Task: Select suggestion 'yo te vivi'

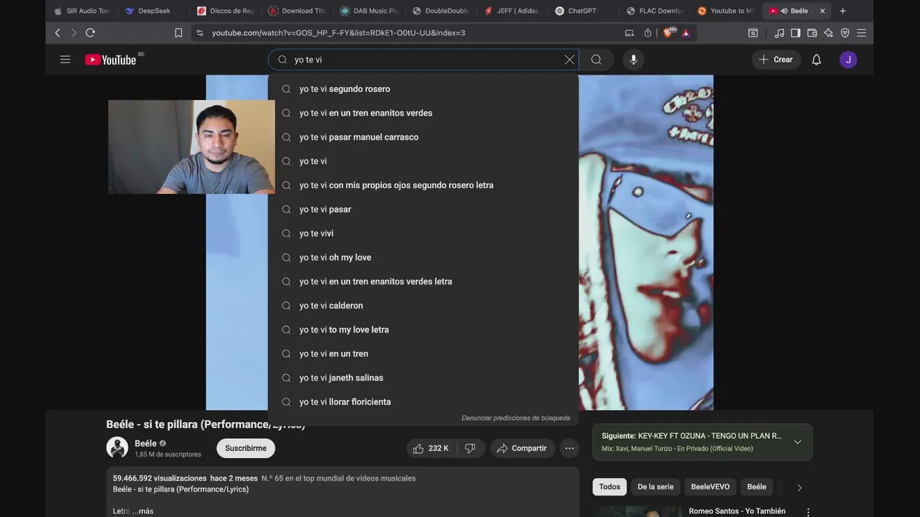Action: (423, 233)
